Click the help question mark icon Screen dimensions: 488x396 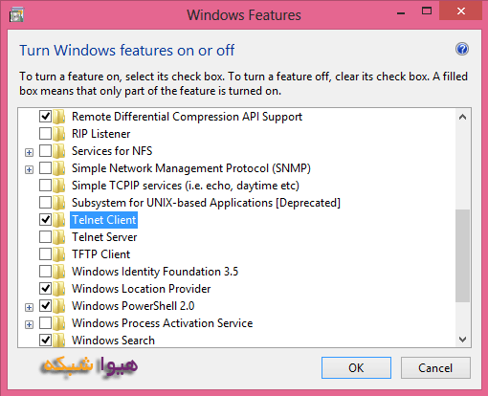pos(462,49)
